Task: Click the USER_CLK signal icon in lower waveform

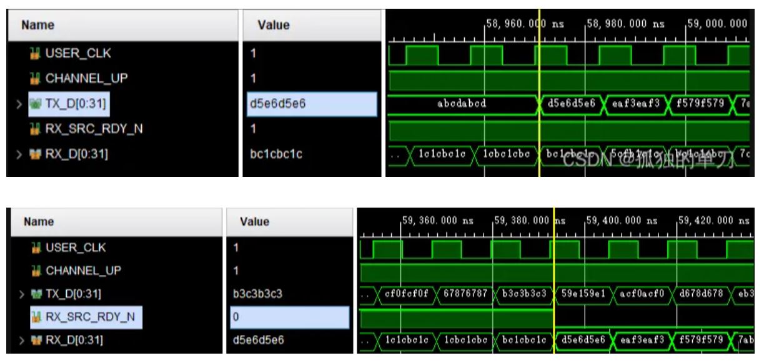Action: click(36, 248)
